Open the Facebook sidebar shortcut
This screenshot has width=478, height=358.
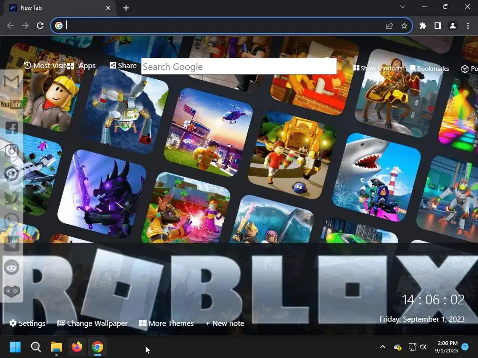tap(12, 128)
